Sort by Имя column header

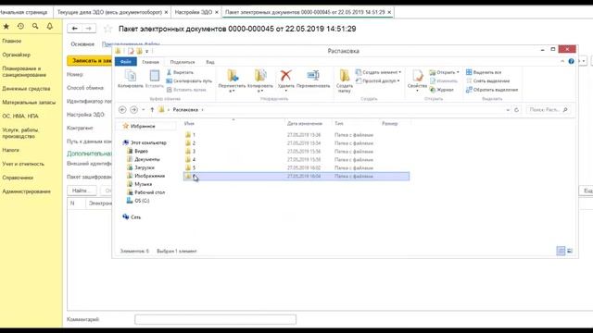tap(189, 123)
